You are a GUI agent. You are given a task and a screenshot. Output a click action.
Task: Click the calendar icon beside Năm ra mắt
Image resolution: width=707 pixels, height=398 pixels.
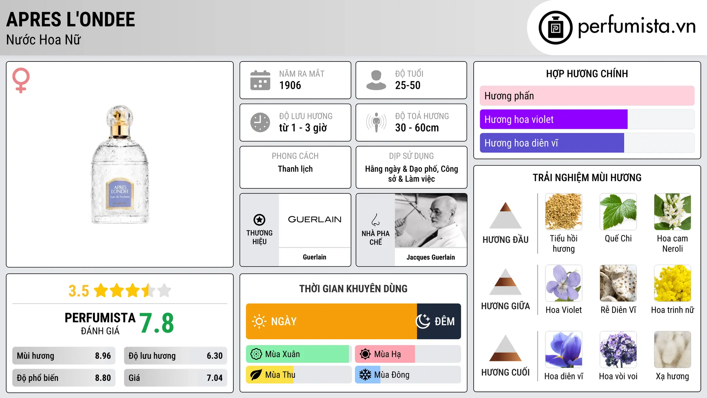pyautogui.click(x=260, y=80)
